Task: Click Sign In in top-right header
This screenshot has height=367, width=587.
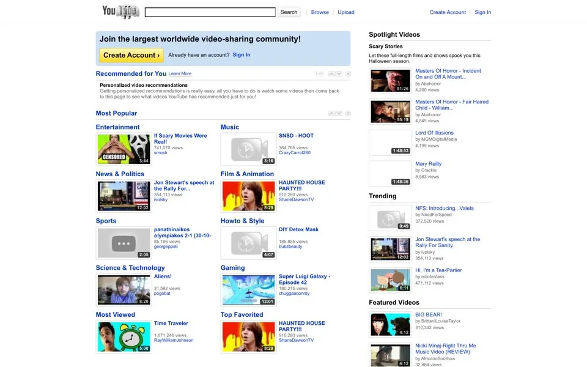Action: click(482, 12)
